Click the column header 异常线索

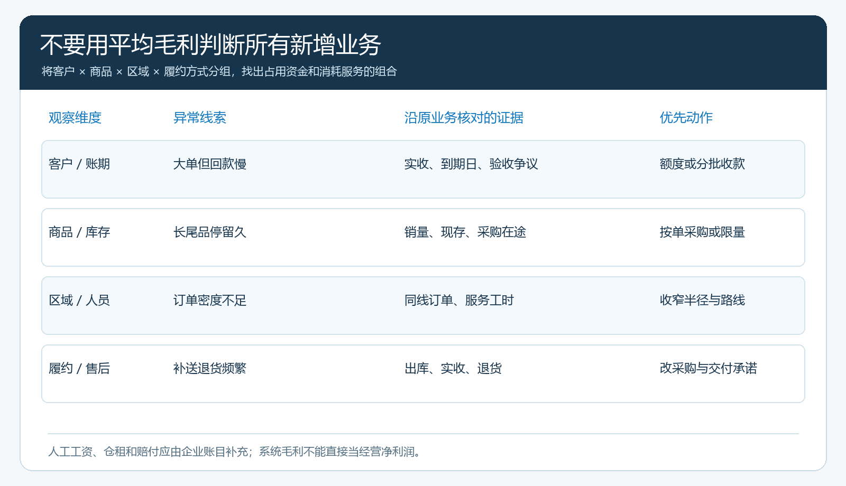pos(200,118)
